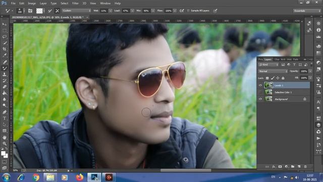Viewport: 323px width, 182px height.
Task: Open the layer Opacity slider dropdown
Action: coord(310,71)
